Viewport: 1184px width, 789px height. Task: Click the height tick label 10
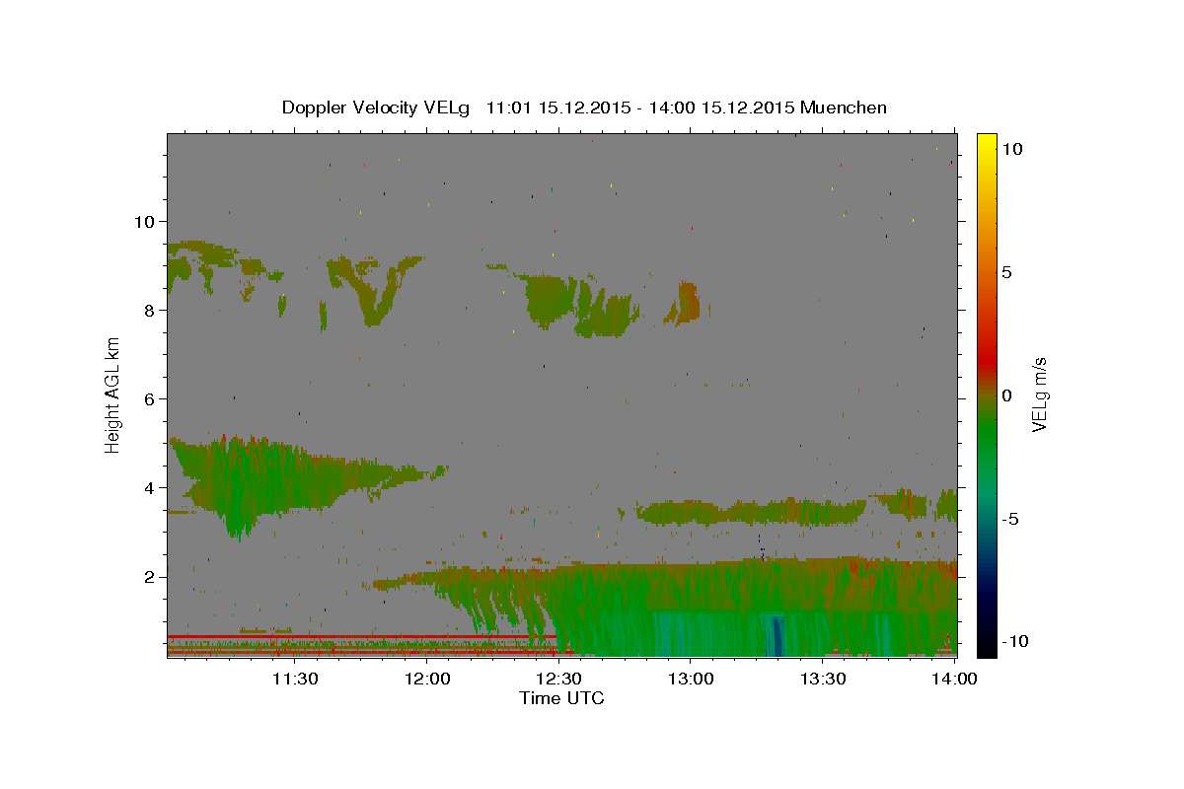coord(144,222)
